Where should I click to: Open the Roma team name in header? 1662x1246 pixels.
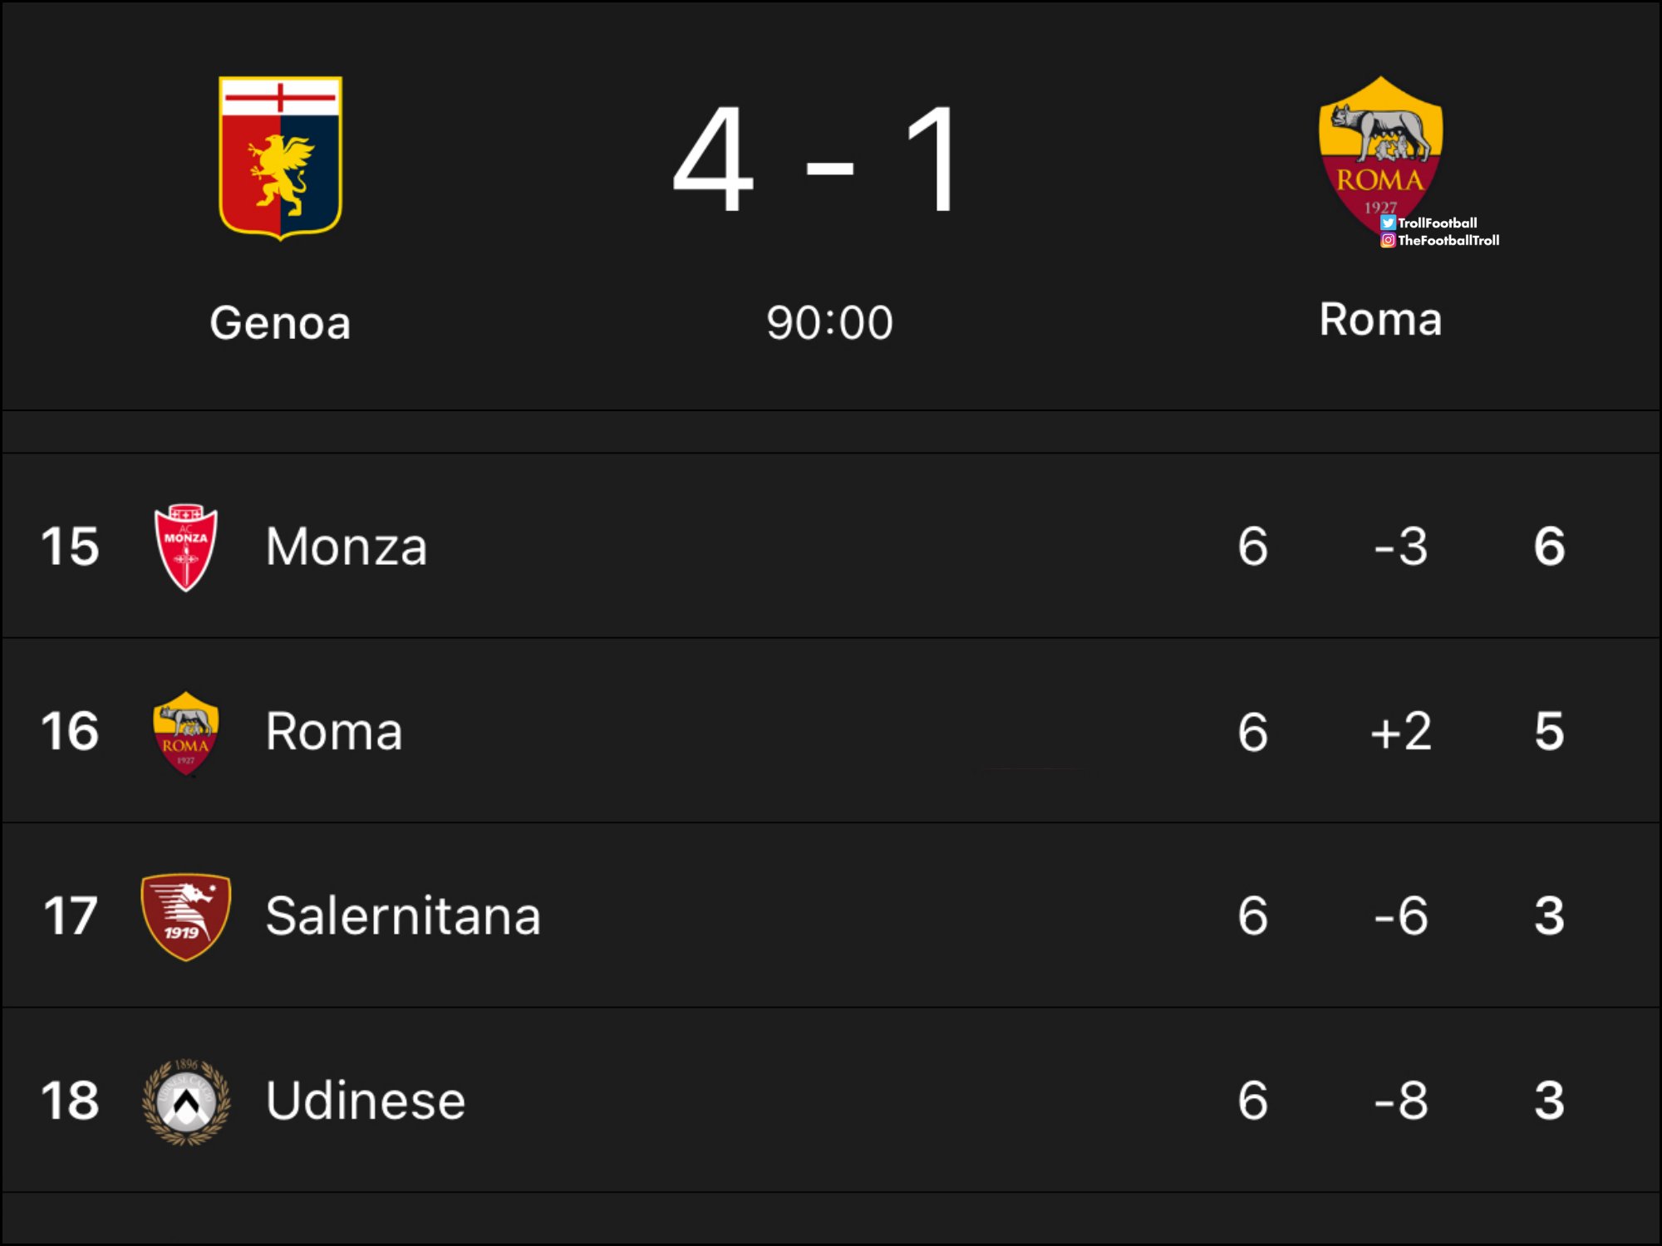tap(1380, 320)
